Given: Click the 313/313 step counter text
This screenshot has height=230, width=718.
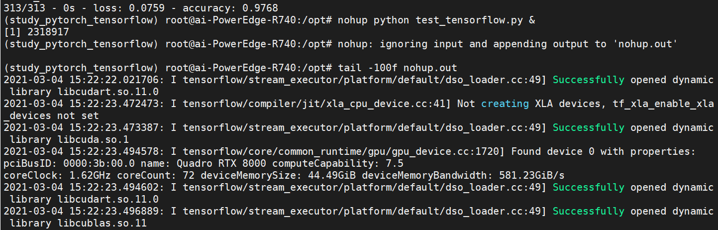Looking at the screenshot, I should coord(21,8).
